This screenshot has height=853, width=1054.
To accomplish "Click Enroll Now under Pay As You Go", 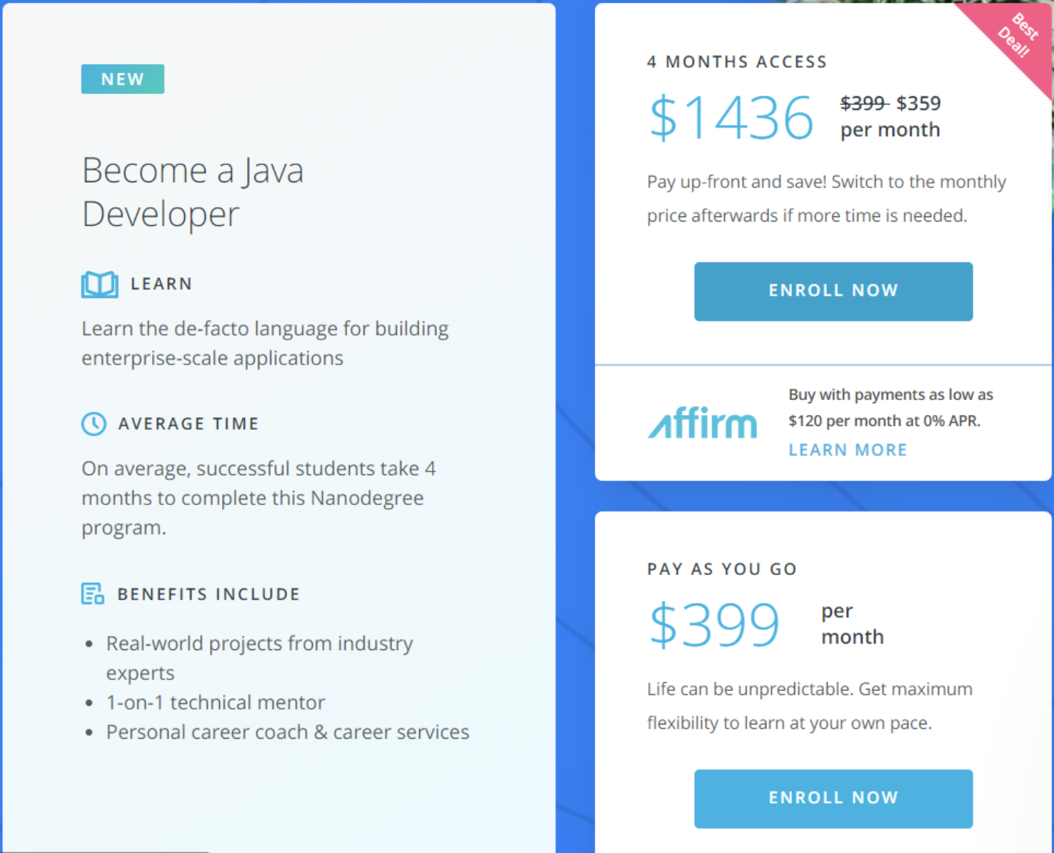I will pyautogui.click(x=833, y=798).
